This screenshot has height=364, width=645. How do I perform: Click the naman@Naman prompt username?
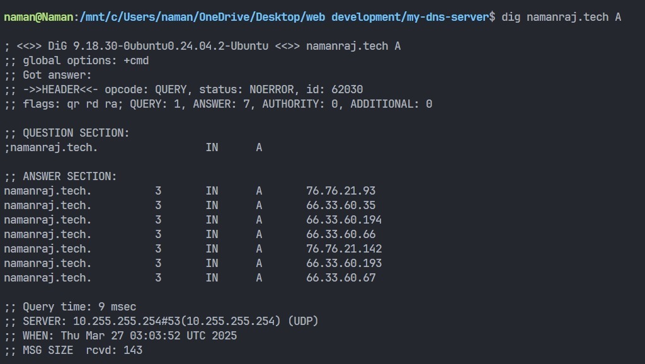pyautogui.click(x=38, y=17)
